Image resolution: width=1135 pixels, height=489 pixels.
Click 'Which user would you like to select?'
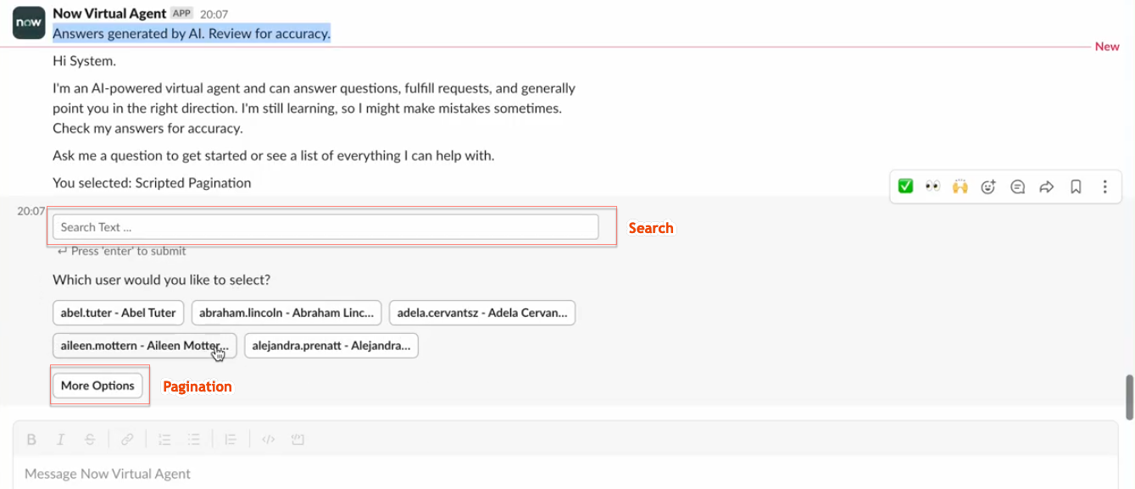[162, 280]
